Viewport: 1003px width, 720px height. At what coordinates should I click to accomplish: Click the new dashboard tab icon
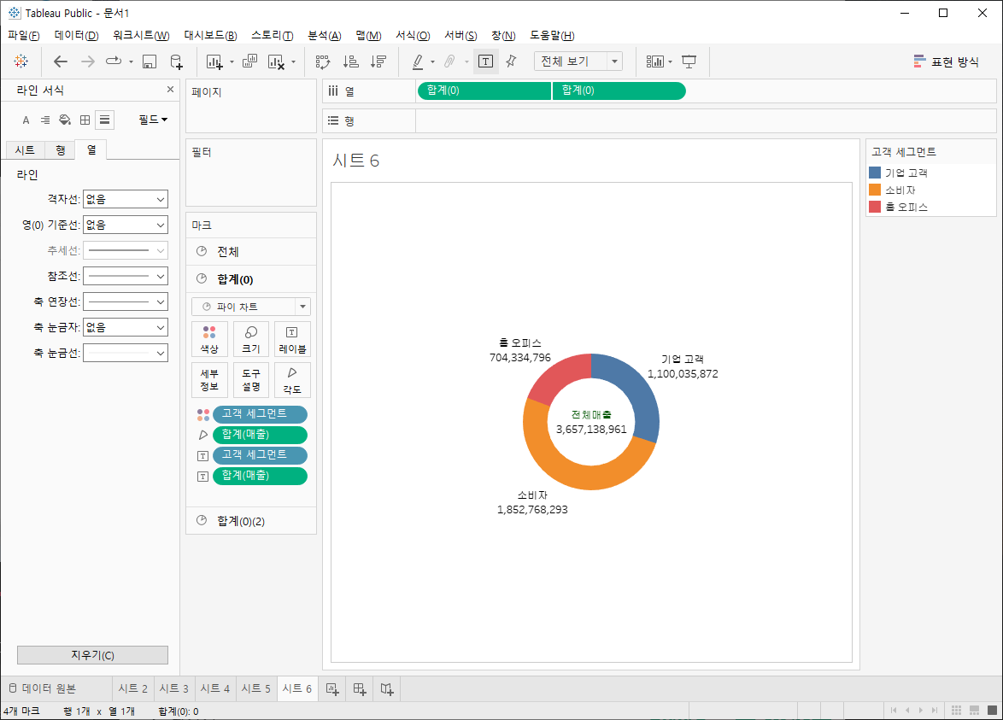(360, 688)
